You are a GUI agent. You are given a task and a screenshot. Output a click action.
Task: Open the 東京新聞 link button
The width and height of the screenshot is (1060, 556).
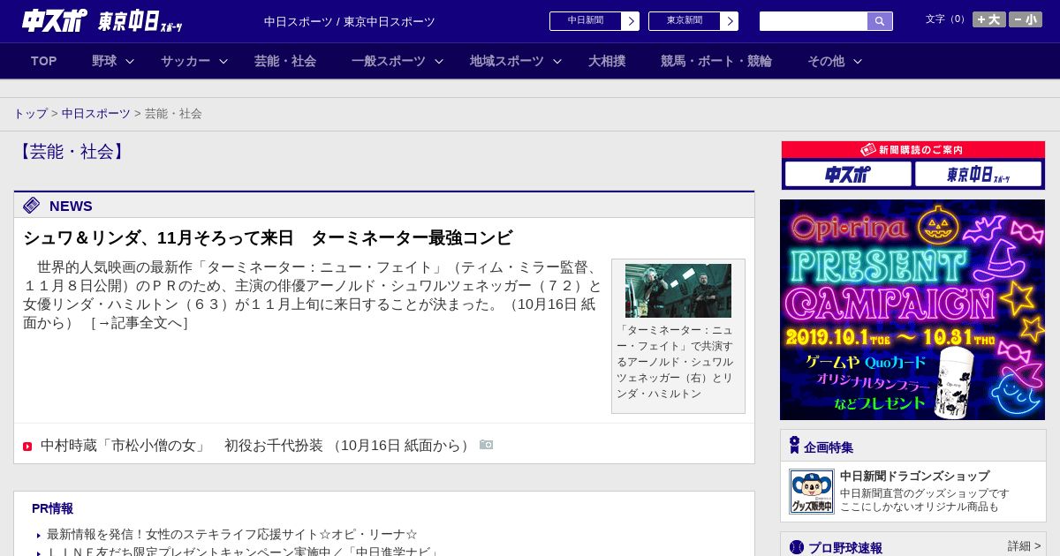685,21
